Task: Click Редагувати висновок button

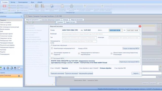Action: [x=57, y=73]
